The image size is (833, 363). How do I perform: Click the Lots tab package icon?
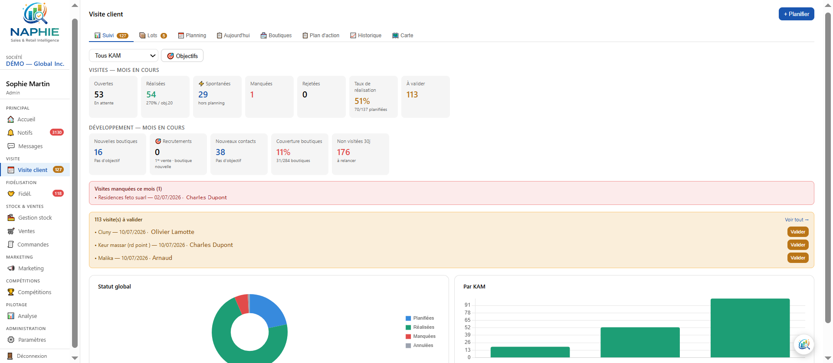tap(142, 36)
